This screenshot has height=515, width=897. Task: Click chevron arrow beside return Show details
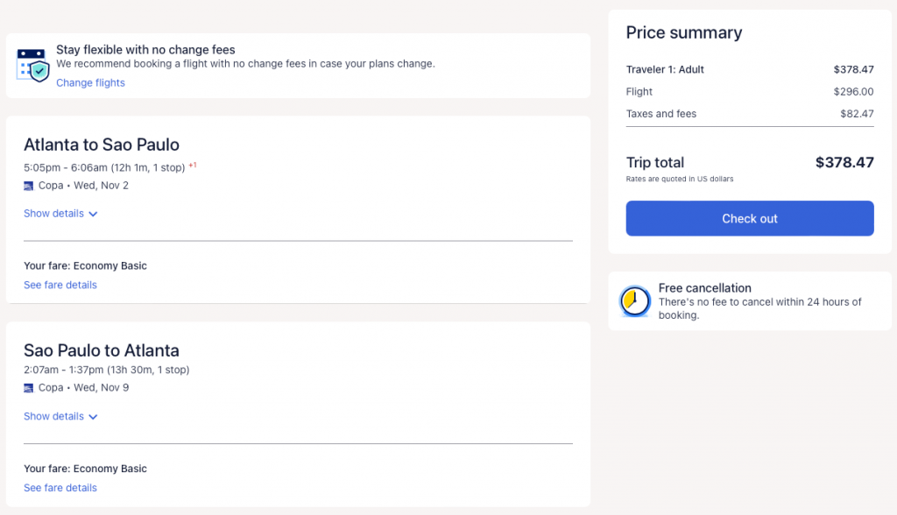click(x=93, y=418)
